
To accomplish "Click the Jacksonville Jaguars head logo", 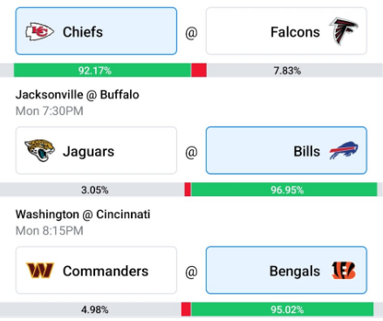I will (40, 150).
